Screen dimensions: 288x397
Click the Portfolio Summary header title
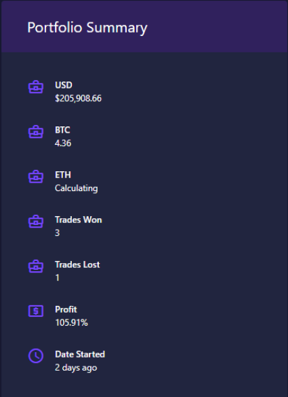pos(87,28)
